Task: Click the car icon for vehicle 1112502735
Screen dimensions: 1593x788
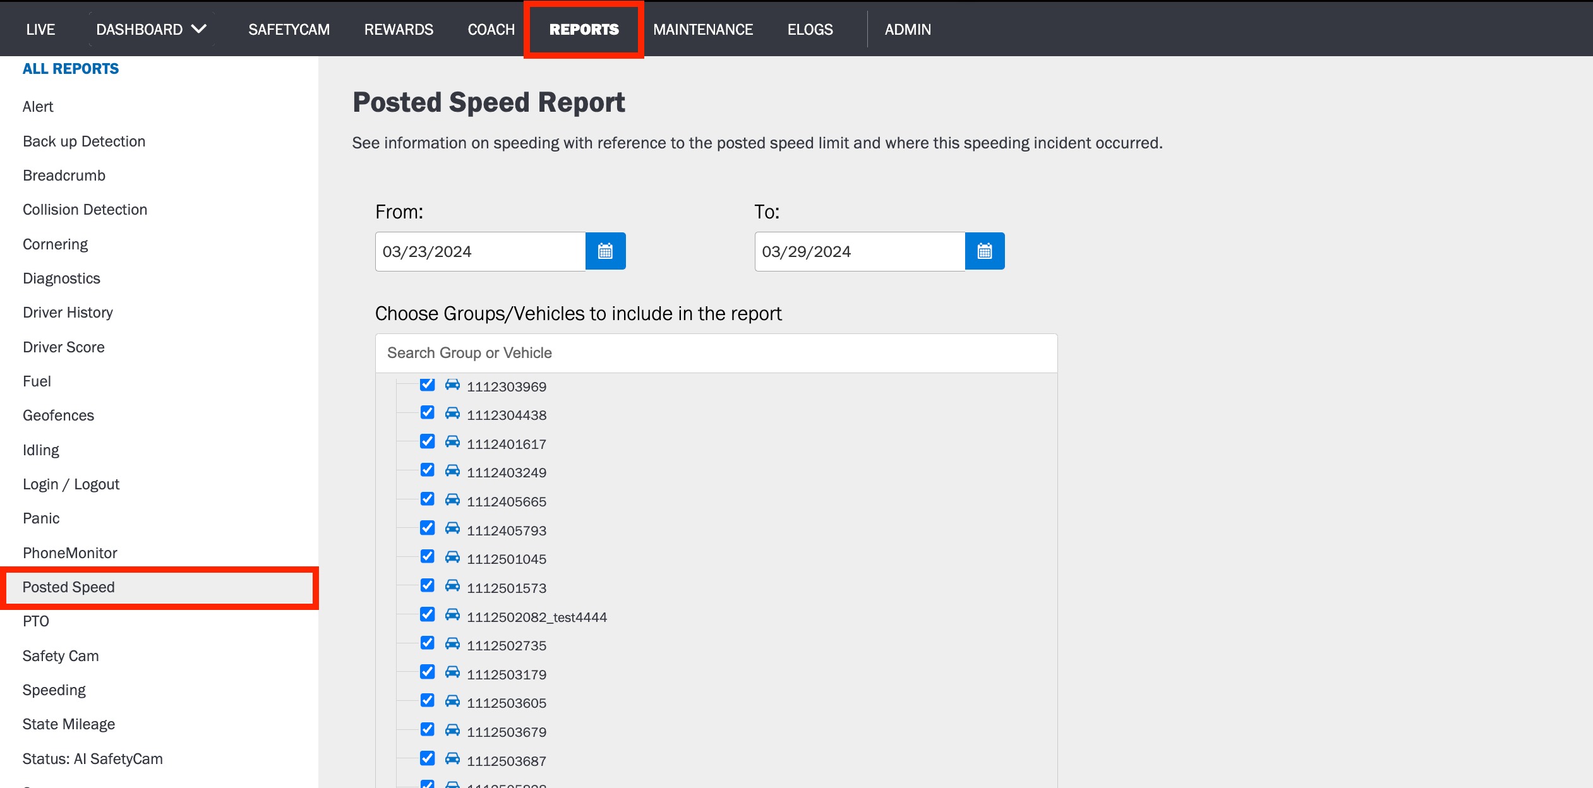Action: click(x=452, y=644)
